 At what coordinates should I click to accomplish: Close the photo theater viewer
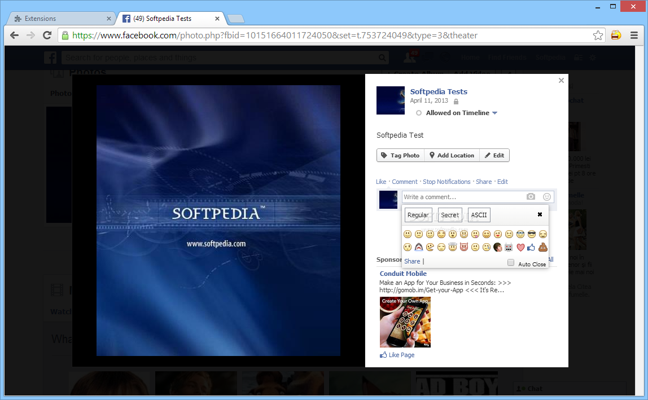tap(561, 80)
